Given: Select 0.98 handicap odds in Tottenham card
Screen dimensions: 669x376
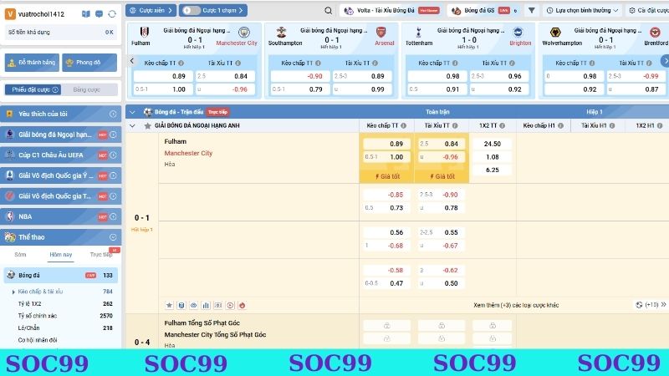Looking at the screenshot, I should pos(437,76).
